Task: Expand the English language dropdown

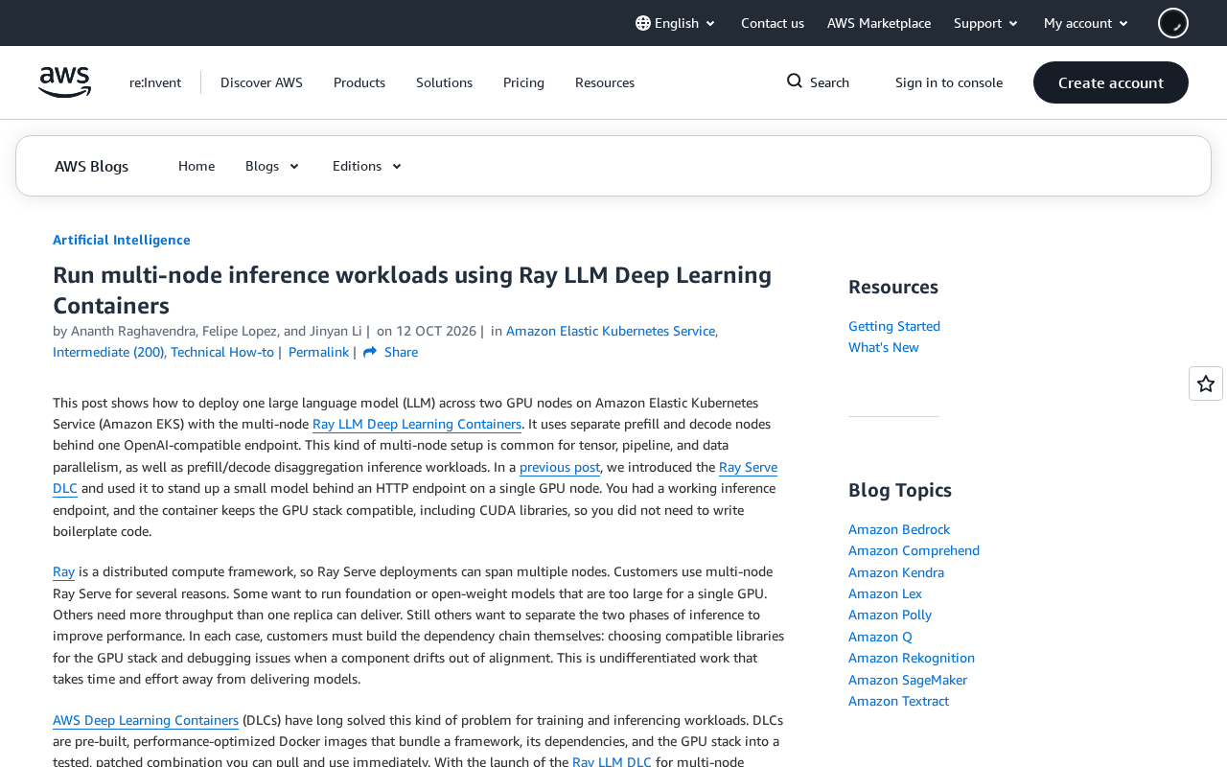Action: (x=676, y=23)
